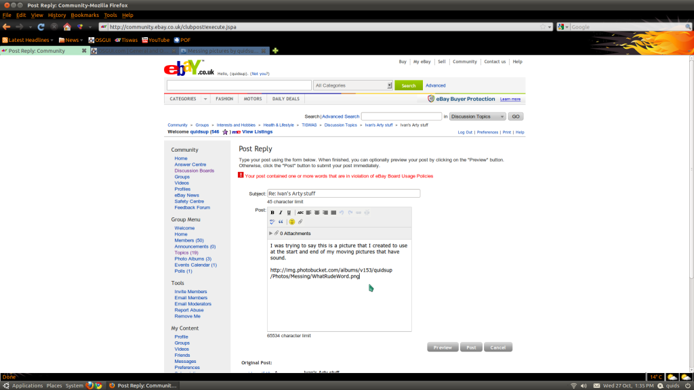Open the eBay.co.uk logo homepage
This screenshot has width=694, height=390.
tap(189, 68)
